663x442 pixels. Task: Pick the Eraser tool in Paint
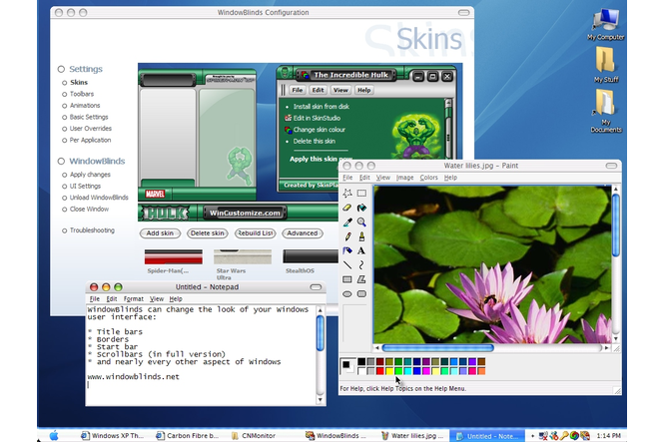click(347, 208)
